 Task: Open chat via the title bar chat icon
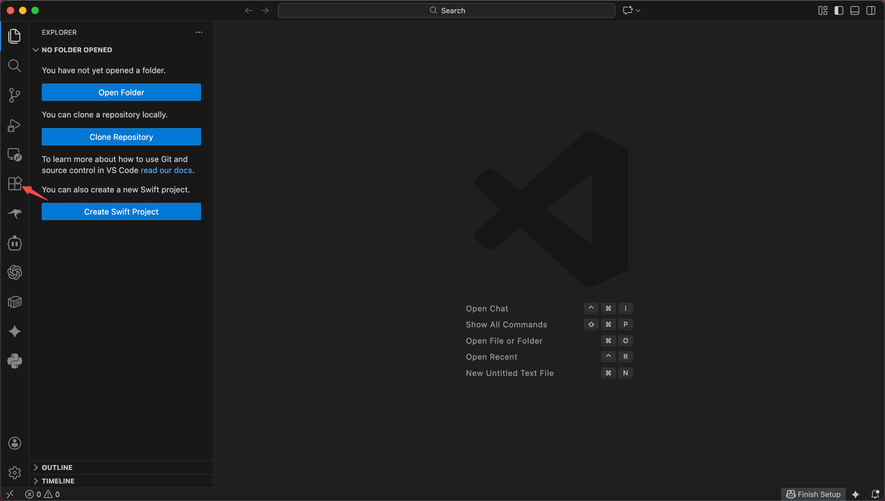tap(628, 11)
